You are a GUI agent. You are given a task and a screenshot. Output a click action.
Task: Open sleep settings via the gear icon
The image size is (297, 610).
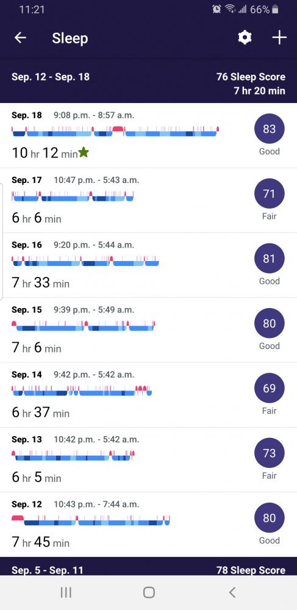coord(245,38)
